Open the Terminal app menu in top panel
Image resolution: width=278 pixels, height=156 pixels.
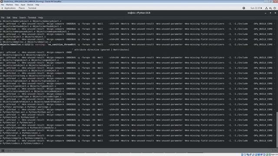point(32,8)
